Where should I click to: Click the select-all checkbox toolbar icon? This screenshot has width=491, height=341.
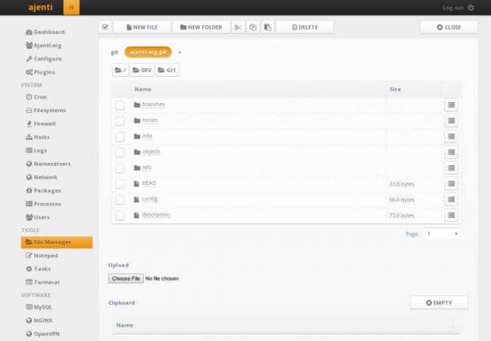pyautogui.click(x=105, y=27)
